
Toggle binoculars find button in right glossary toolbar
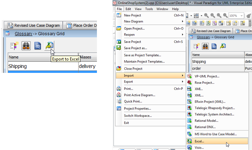(x=205, y=46)
